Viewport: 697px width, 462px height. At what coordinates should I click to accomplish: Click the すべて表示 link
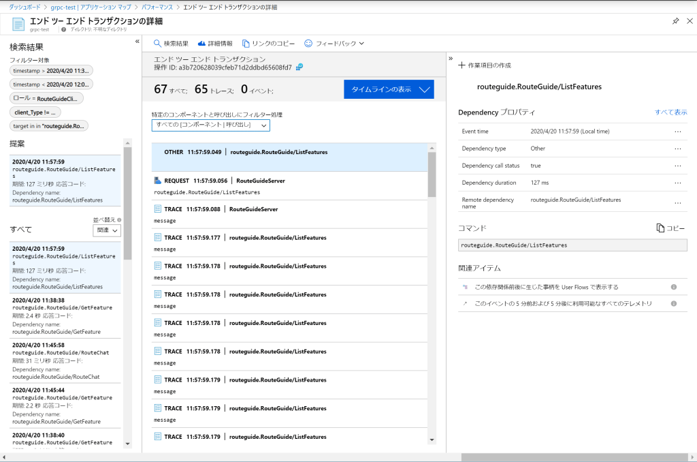click(670, 112)
